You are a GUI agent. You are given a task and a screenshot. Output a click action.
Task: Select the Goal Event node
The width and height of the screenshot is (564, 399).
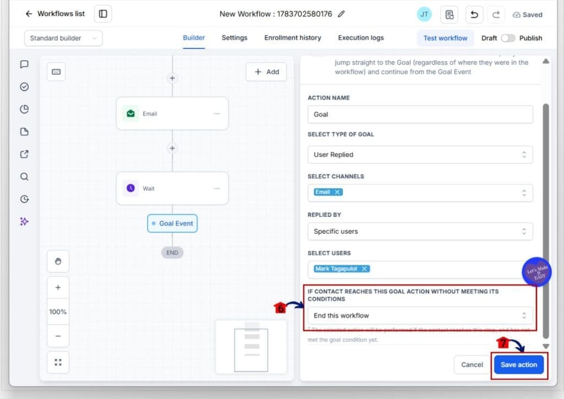click(x=172, y=223)
